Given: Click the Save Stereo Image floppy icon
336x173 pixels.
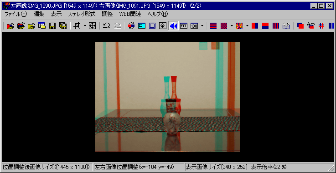Looking at the screenshot, I should pos(52,26).
